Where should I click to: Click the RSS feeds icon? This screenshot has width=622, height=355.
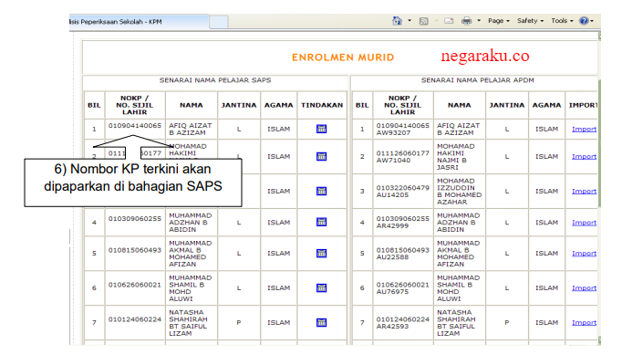424,21
